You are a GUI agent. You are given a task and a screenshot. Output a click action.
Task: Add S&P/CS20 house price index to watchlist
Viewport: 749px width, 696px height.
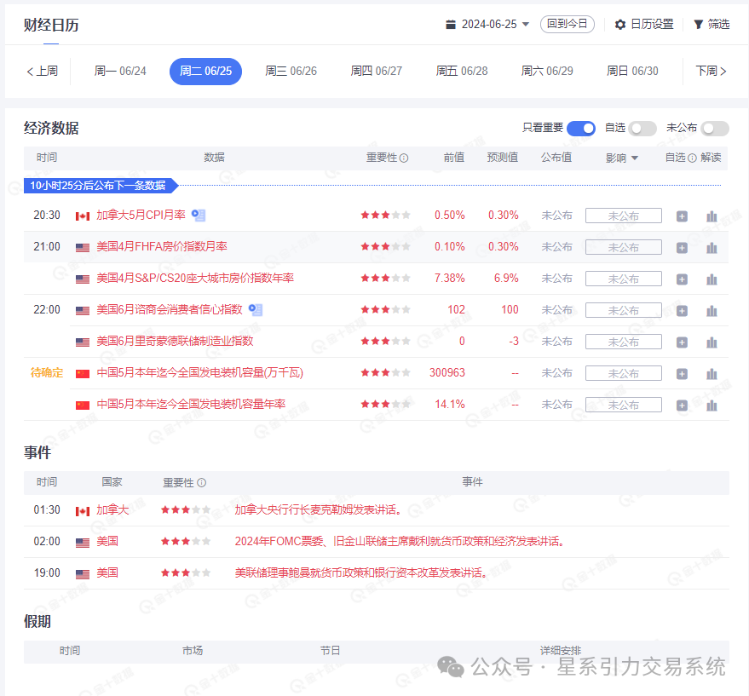coord(682,279)
